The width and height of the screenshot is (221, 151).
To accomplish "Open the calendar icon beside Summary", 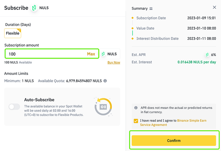I will tap(151, 8).
